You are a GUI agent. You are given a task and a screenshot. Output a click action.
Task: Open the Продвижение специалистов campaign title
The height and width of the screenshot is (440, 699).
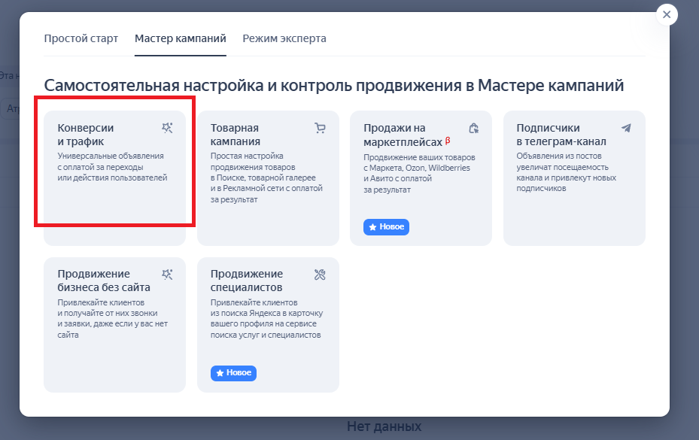tap(247, 281)
